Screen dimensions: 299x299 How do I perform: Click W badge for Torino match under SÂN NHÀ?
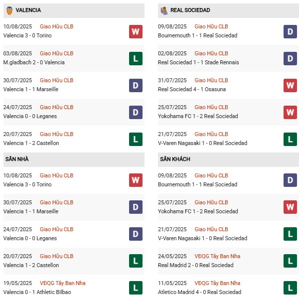pyautogui.click(x=136, y=180)
